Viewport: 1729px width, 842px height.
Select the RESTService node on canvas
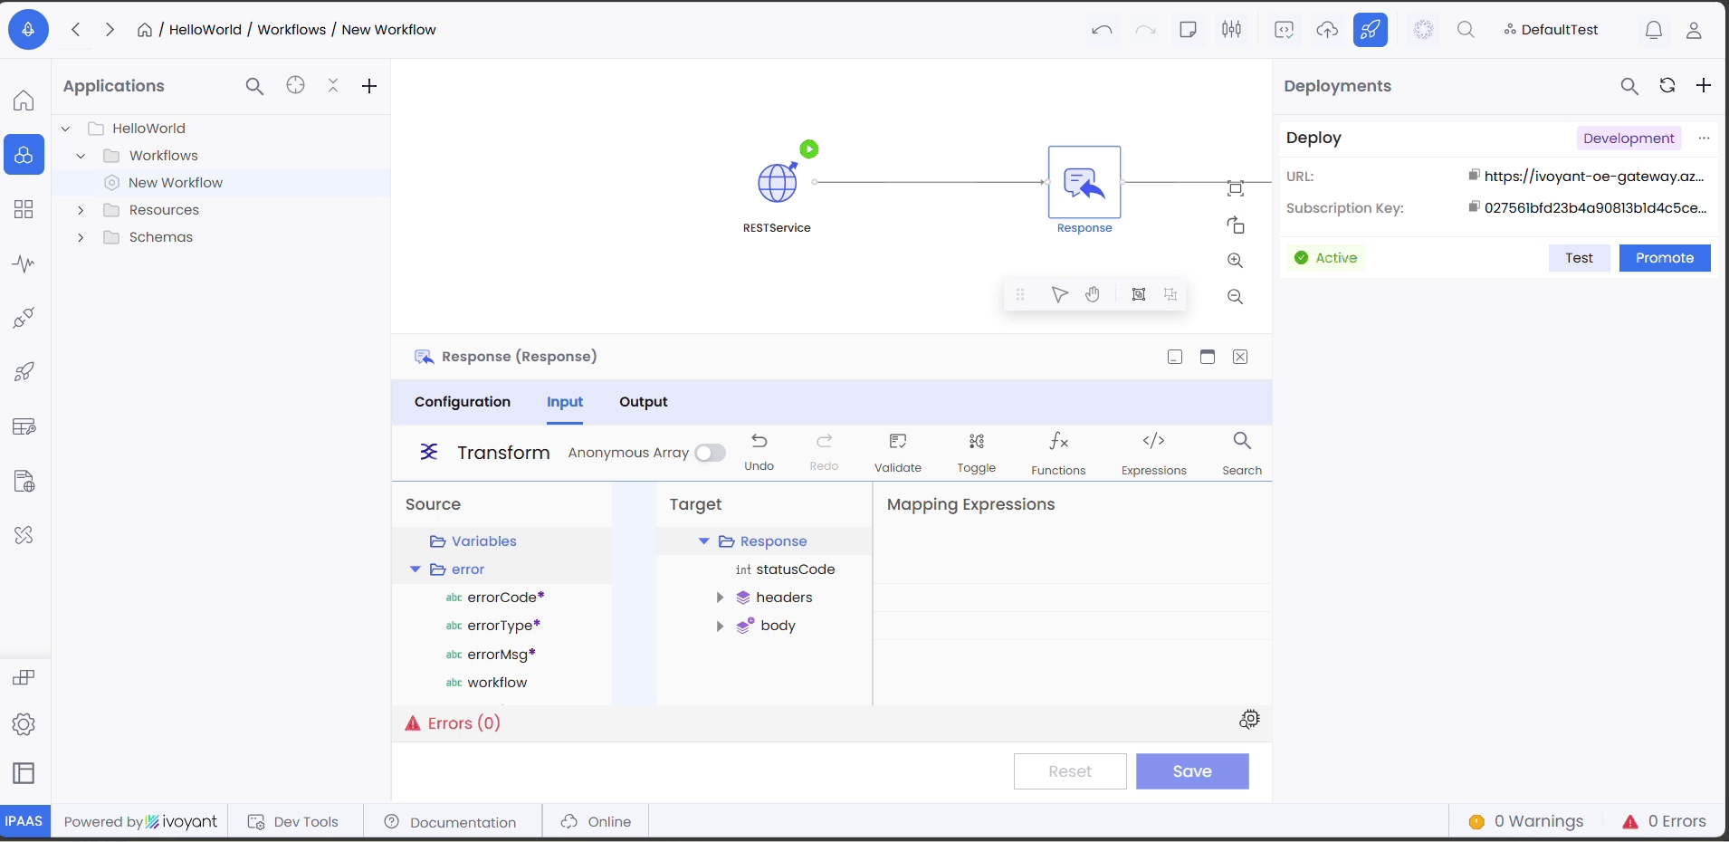click(x=777, y=184)
